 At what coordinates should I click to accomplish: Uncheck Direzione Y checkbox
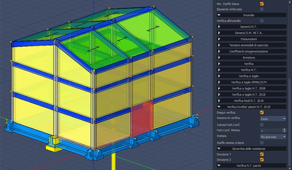tap(261, 154)
